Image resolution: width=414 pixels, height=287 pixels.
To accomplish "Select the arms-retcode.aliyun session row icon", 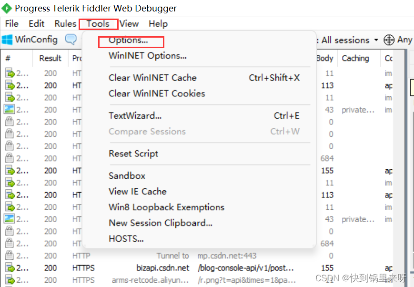I will click(10, 280).
